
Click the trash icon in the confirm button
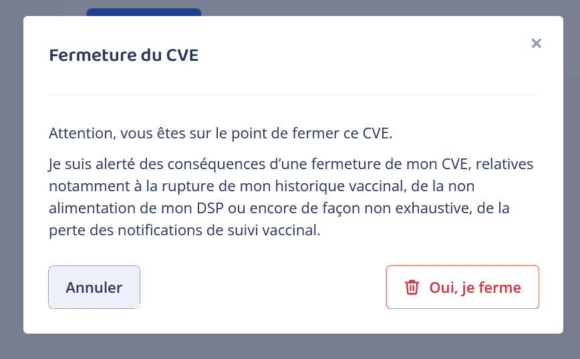[x=412, y=287]
